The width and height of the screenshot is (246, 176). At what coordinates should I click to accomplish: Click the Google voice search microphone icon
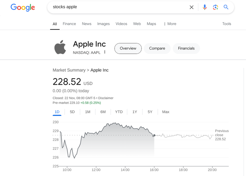pyautogui.click(x=205, y=7)
